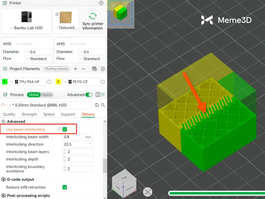The width and height of the screenshot is (265, 199).
Task: Click the Flushing volumes button
Action: point(56,69)
